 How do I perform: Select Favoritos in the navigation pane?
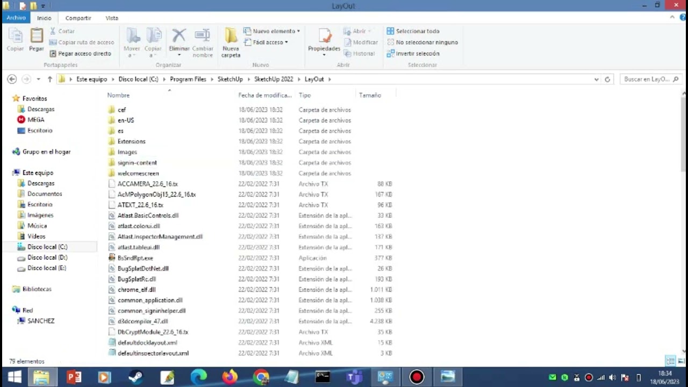34,98
